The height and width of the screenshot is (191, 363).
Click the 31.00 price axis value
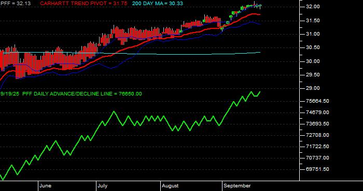coord(313,34)
